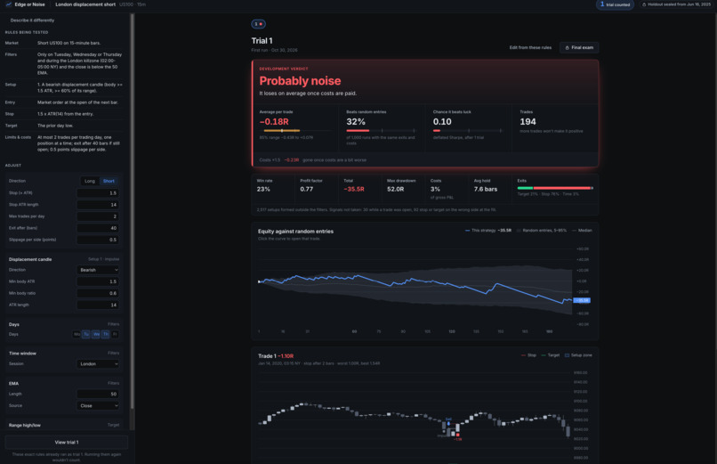Click Holdout sealed from Jun 16, 2025 badge
The width and height of the screenshot is (717, 464).
click(x=676, y=4)
